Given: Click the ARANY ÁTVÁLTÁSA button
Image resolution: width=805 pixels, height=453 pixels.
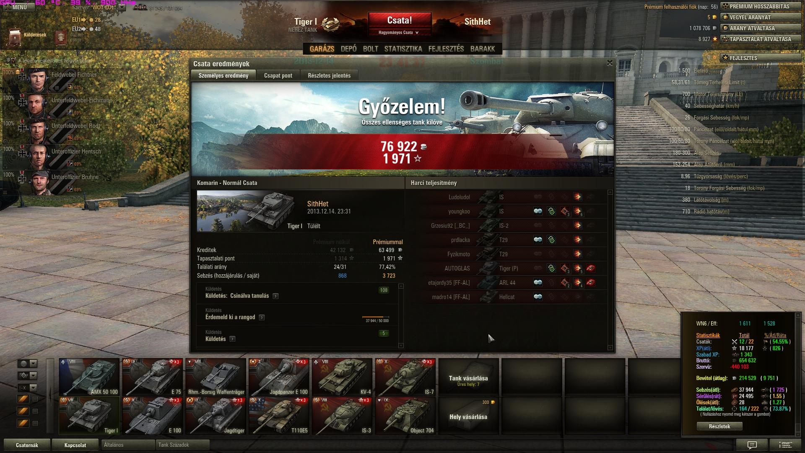Looking at the screenshot, I should coord(760,28).
